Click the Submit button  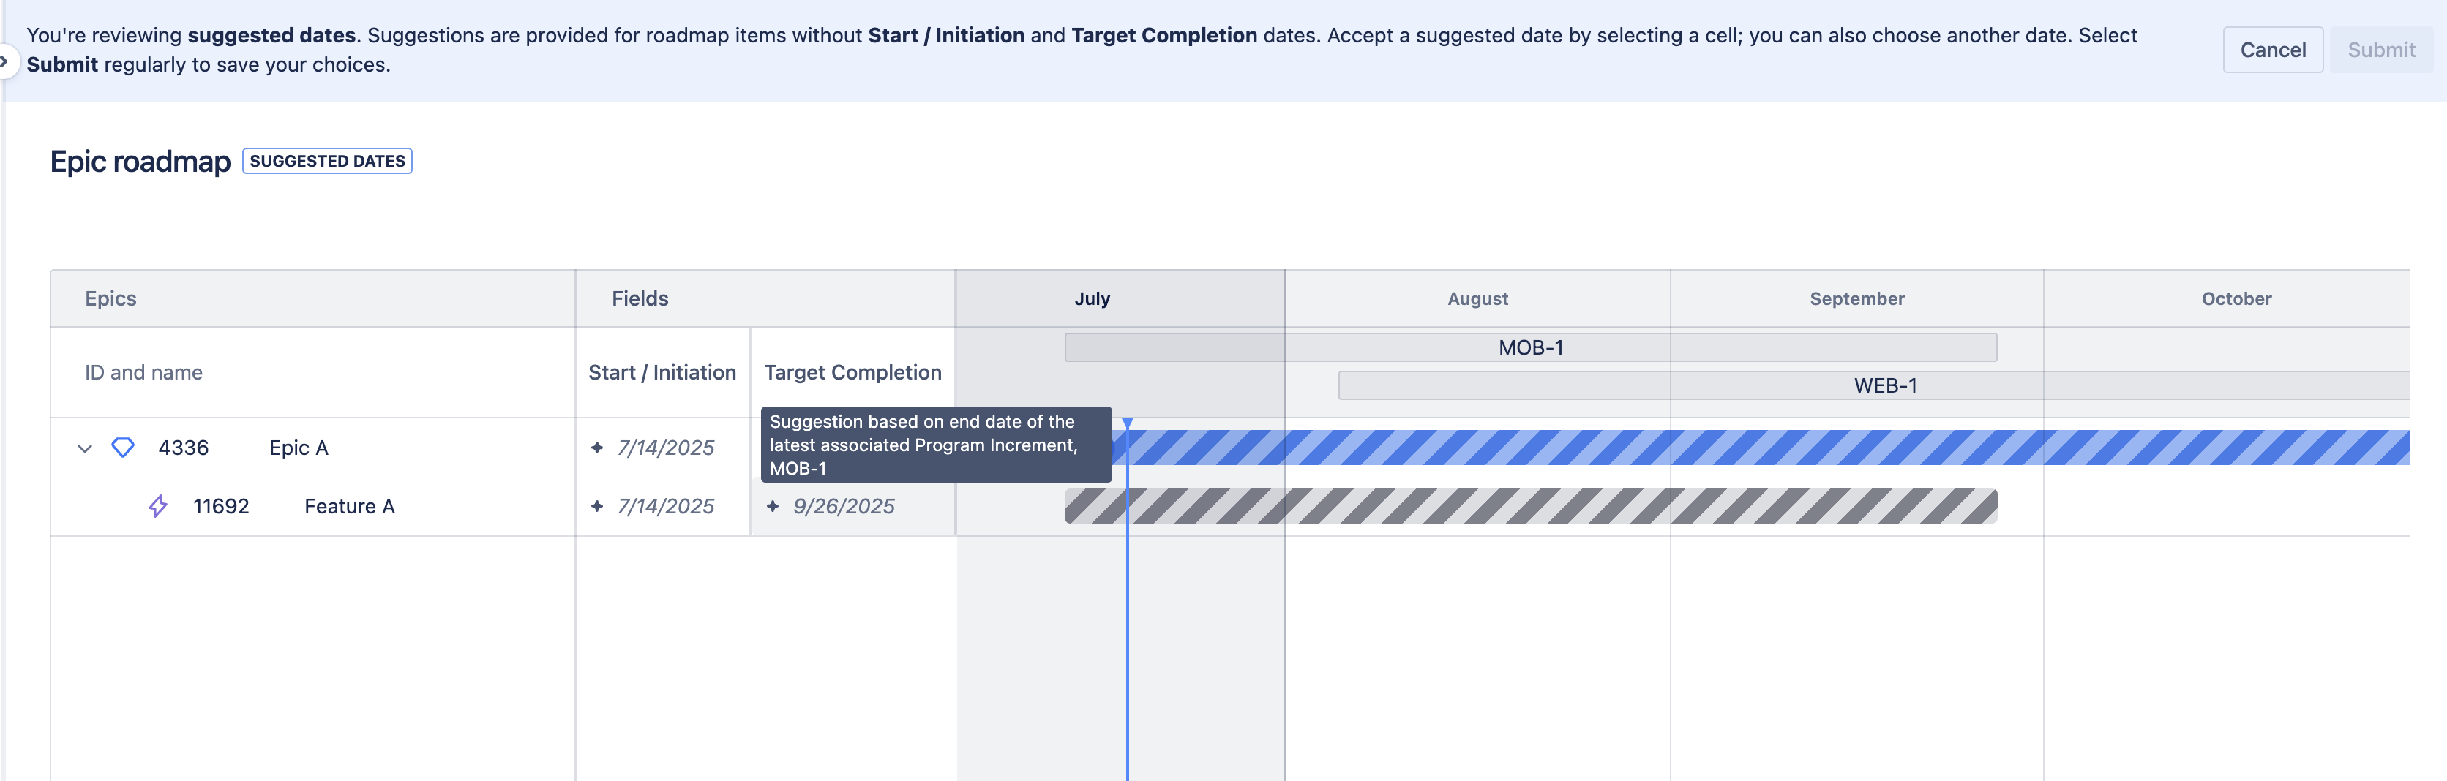(x=2380, y=49)
